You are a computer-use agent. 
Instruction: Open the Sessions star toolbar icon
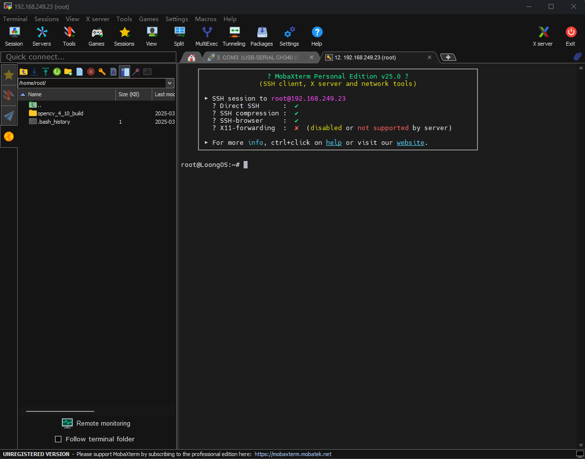pyautogui.click(x=124, y=36)
